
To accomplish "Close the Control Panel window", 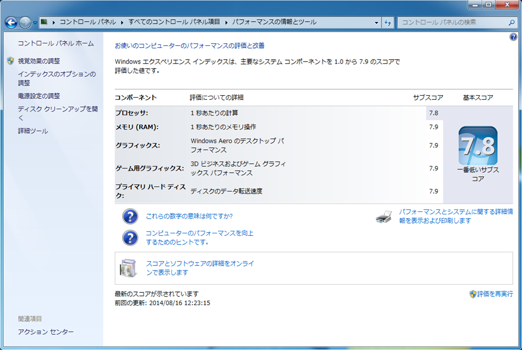I will pos(507,5).
